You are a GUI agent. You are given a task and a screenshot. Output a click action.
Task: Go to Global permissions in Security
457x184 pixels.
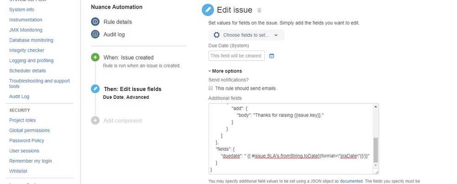pyautogui.click(x=29, y=130)
